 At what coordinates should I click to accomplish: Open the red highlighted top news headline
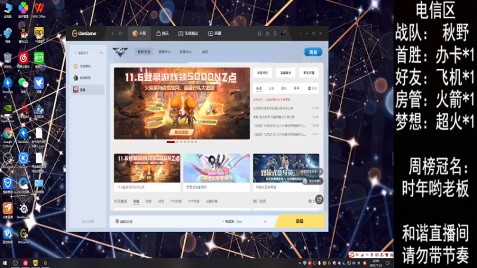272,99
